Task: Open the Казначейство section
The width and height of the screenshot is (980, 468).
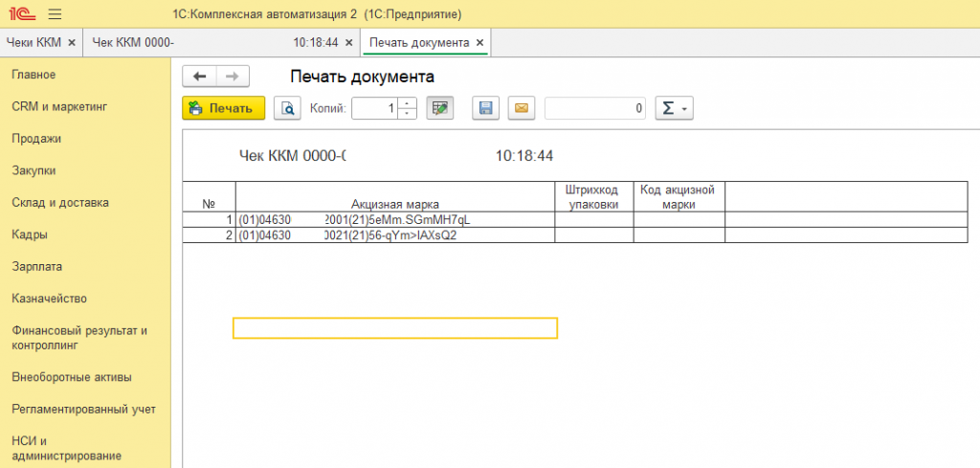Action: point(50,299)
